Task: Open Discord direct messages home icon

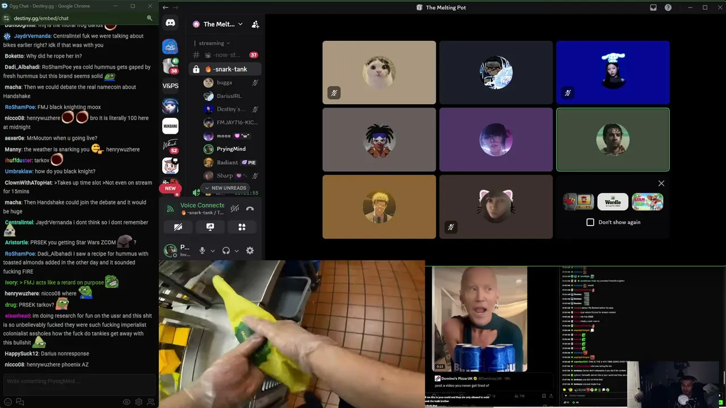Action: point(170,23)
